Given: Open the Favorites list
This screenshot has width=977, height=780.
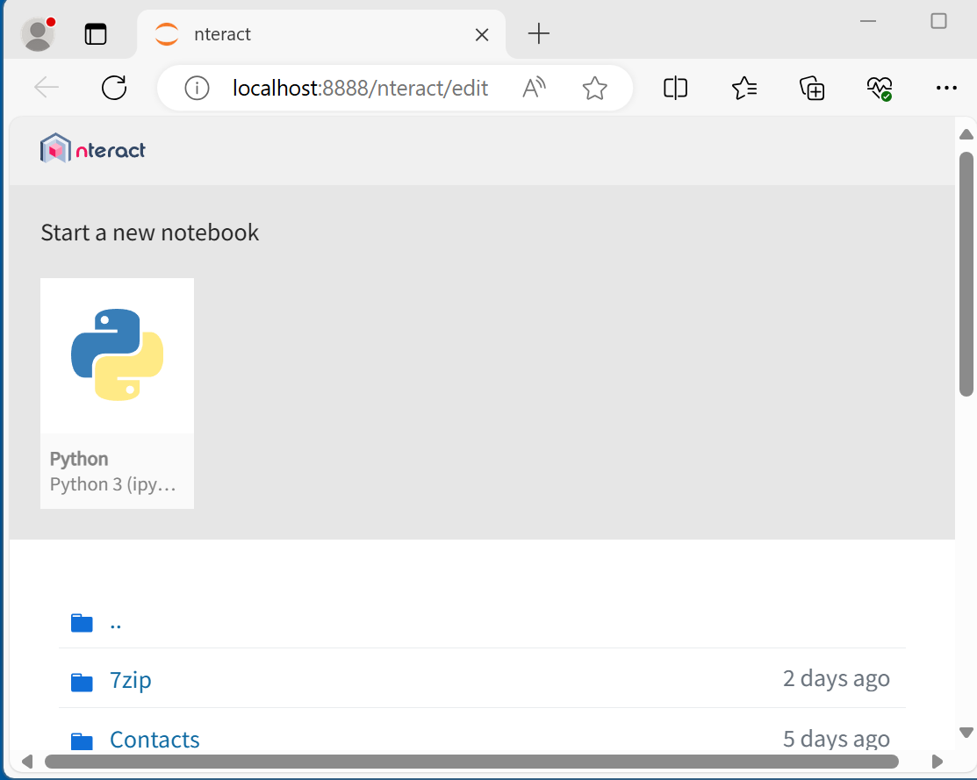Looking at the screenshot, I should (744, 89).
